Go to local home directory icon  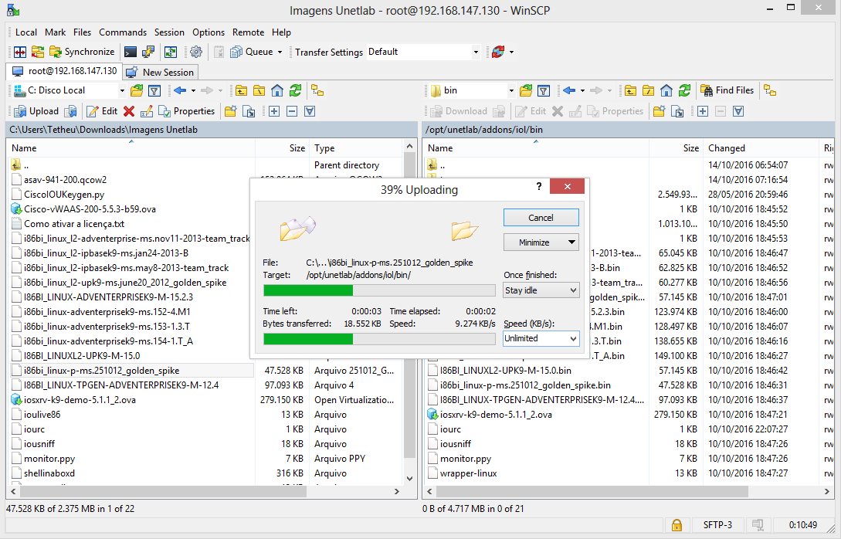(277, 90)
